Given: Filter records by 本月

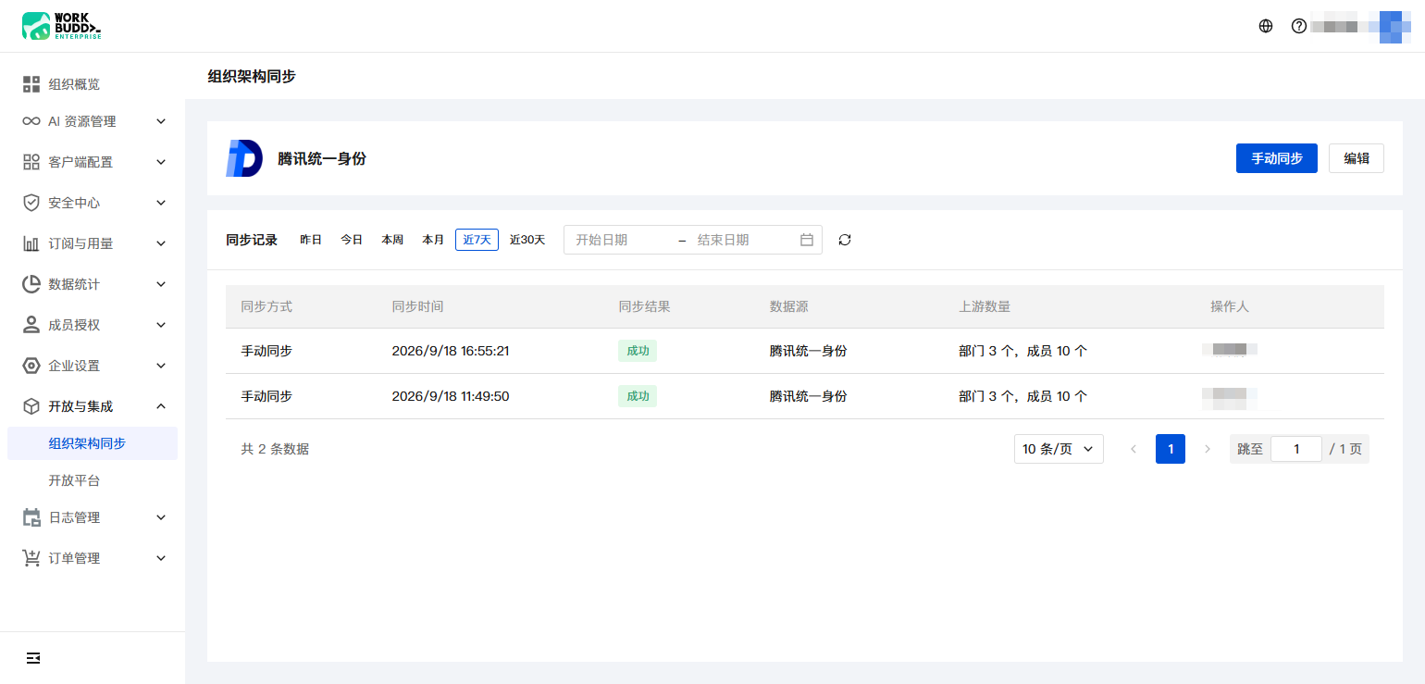Looking at the screenshot, I should pyautogui.click(x=433, y=240).
